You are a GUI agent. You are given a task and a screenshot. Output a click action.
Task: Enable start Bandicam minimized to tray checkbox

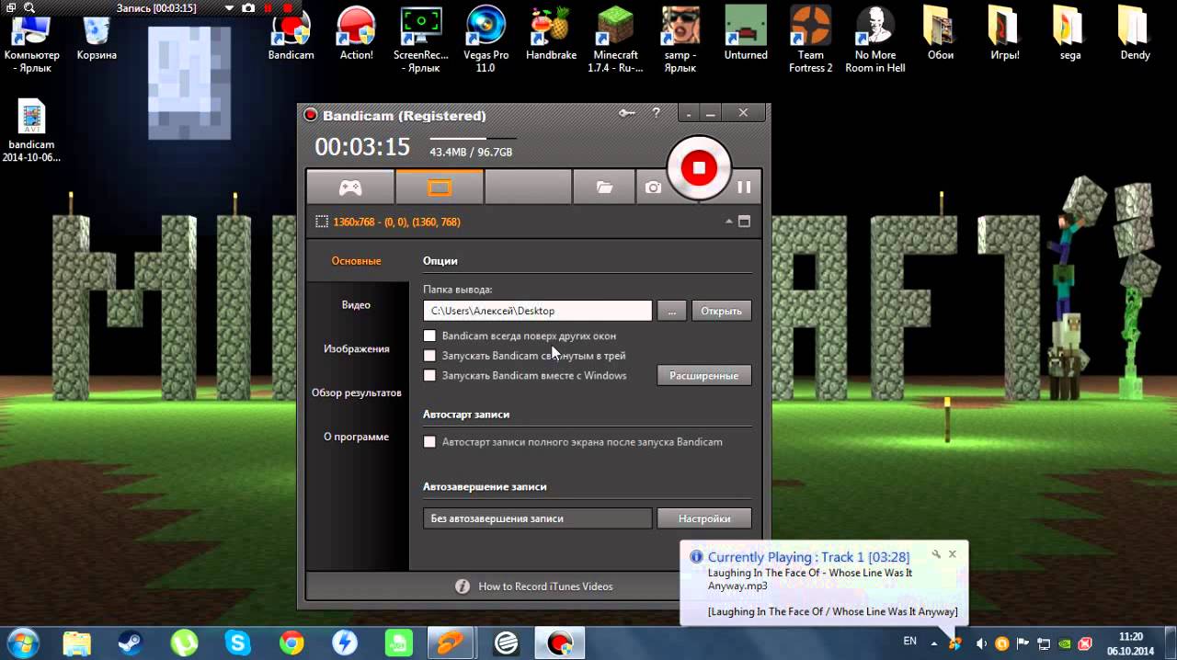[429, 356]
